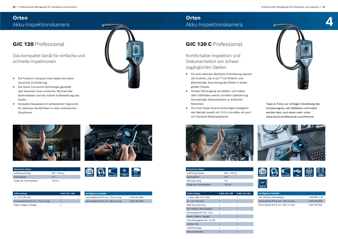338x239 pixels.
Task: Click the COMPASS VIEW feature icon
Action: (125, 172)
